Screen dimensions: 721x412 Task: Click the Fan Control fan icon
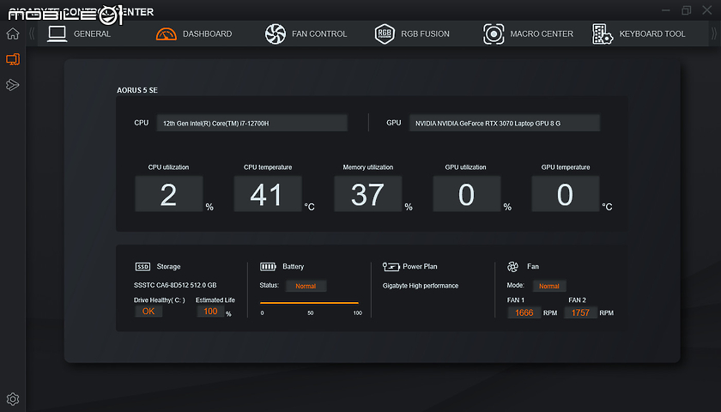tap(276, 34)
